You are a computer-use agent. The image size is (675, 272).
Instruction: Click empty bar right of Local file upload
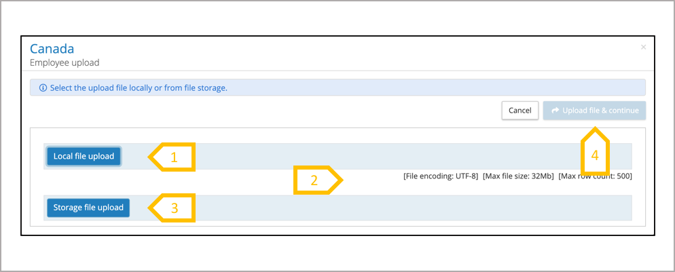click(407, 156)
